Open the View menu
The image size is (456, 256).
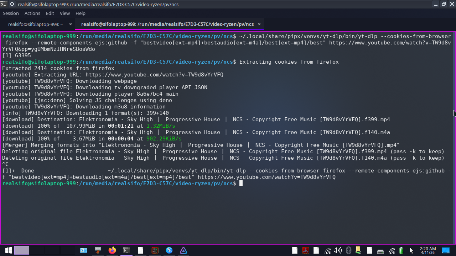(65, 13)
